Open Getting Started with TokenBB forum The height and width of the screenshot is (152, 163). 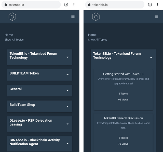pyautogui.click(x=123, y=74)
